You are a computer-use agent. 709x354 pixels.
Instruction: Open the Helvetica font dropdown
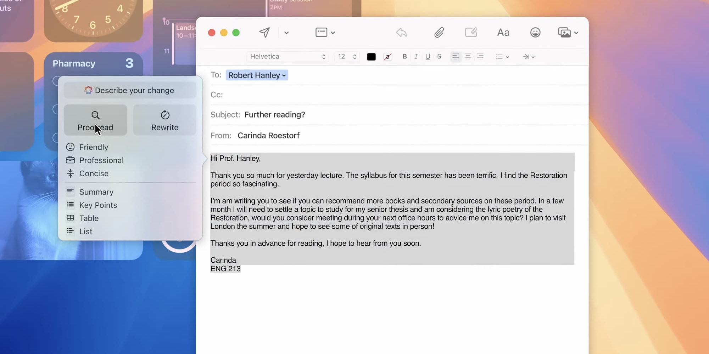(287, 57)
